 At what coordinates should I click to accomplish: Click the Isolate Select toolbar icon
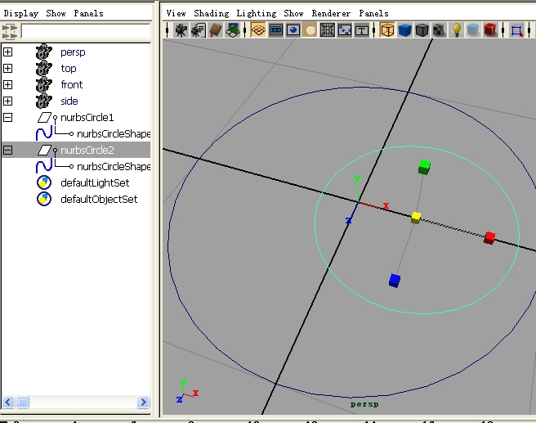[x=516, y=30]
